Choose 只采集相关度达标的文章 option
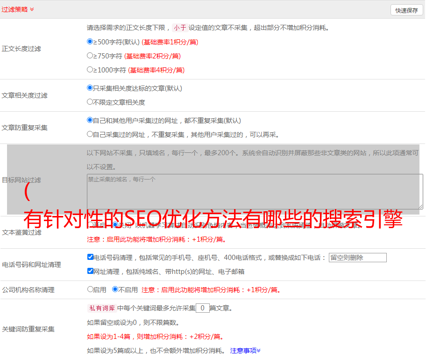426x359 pixels. pos(90,87)
